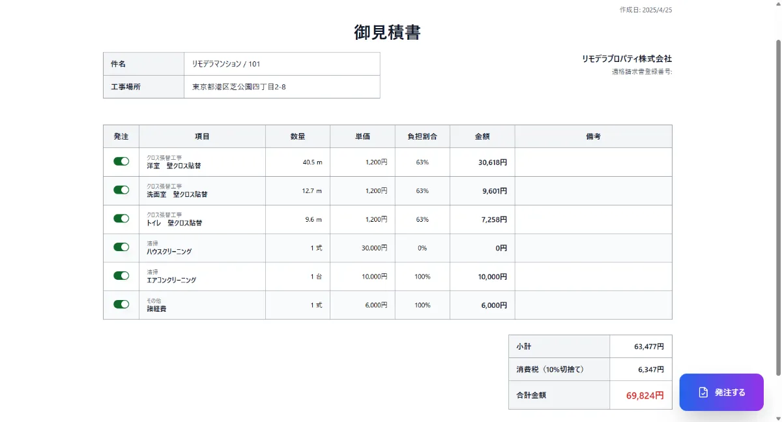The height and width of the screenshot is (422, 782).
Task: Disable ハウスクリーニング order switch
Action: [x=121, y=247]
